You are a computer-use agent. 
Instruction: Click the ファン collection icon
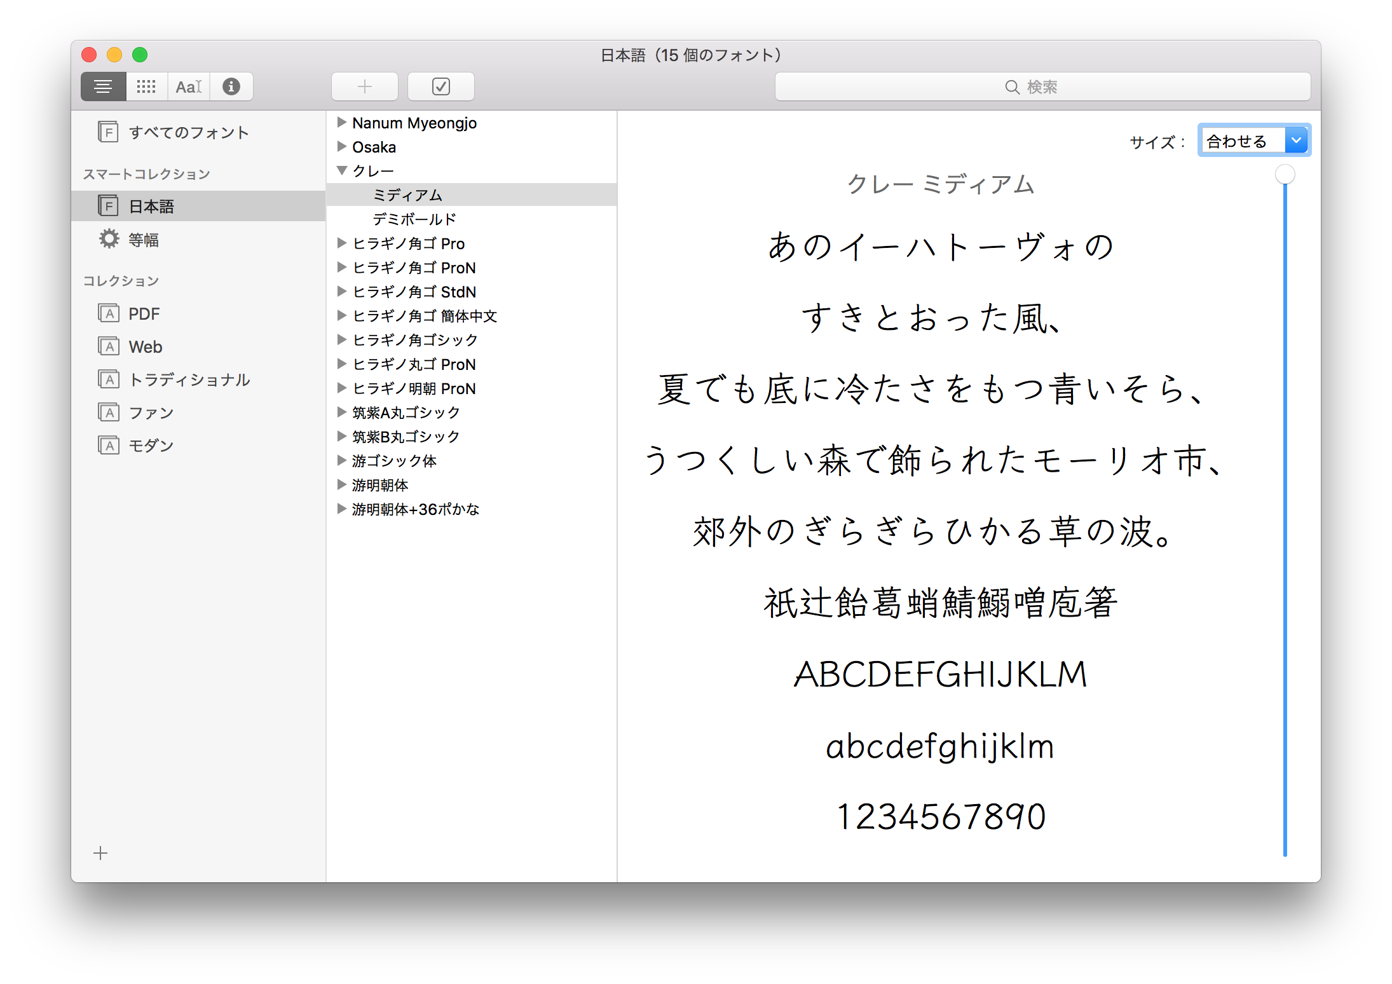coord(109,412)
